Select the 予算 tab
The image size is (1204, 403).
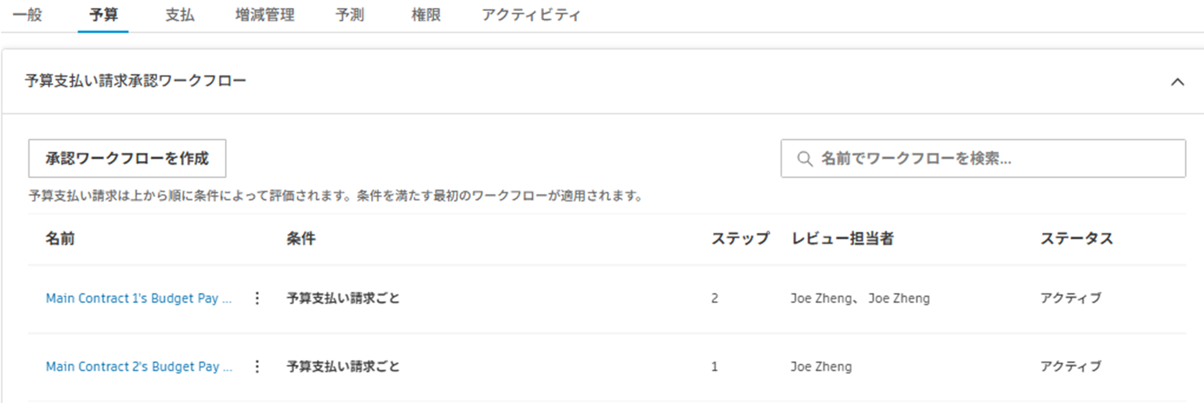pos(103,15)
